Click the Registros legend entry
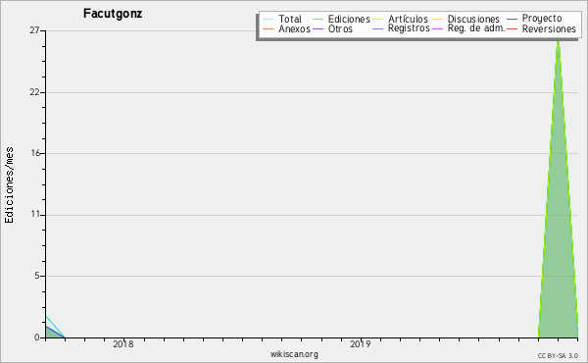The height and width of the screenshot is (363, 588). [401, 28]
